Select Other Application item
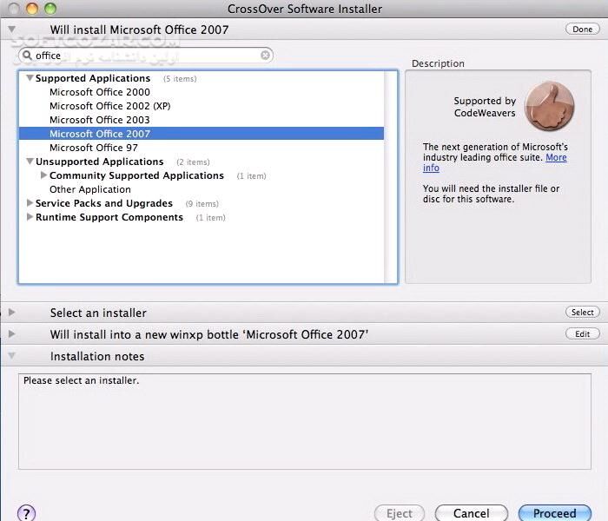The width and height of the screenshot is (608, 521). point(90,189)
